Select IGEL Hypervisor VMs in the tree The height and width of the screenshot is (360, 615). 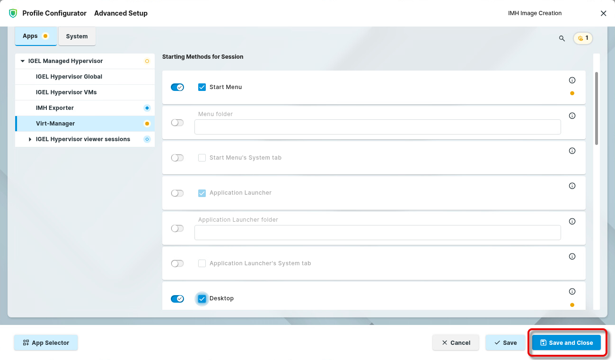click(66, 92)
